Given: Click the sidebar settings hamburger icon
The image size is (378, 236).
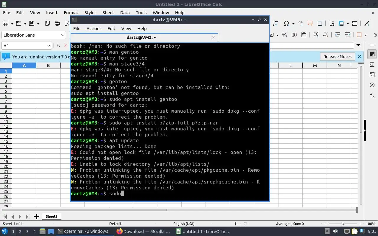Looking at the screenshot, I should coord(372,45).
